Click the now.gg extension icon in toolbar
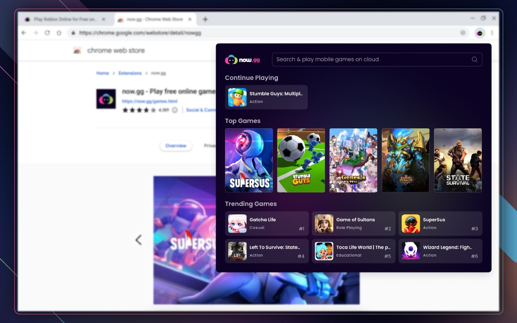Viewport: 517px width, 323px height. click(x=479, y=33)
